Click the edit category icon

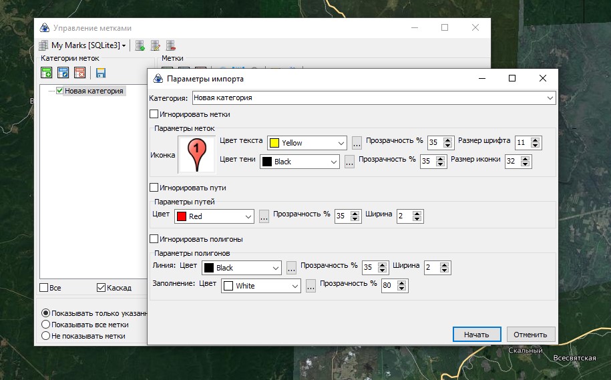click(x=63, y=73)
